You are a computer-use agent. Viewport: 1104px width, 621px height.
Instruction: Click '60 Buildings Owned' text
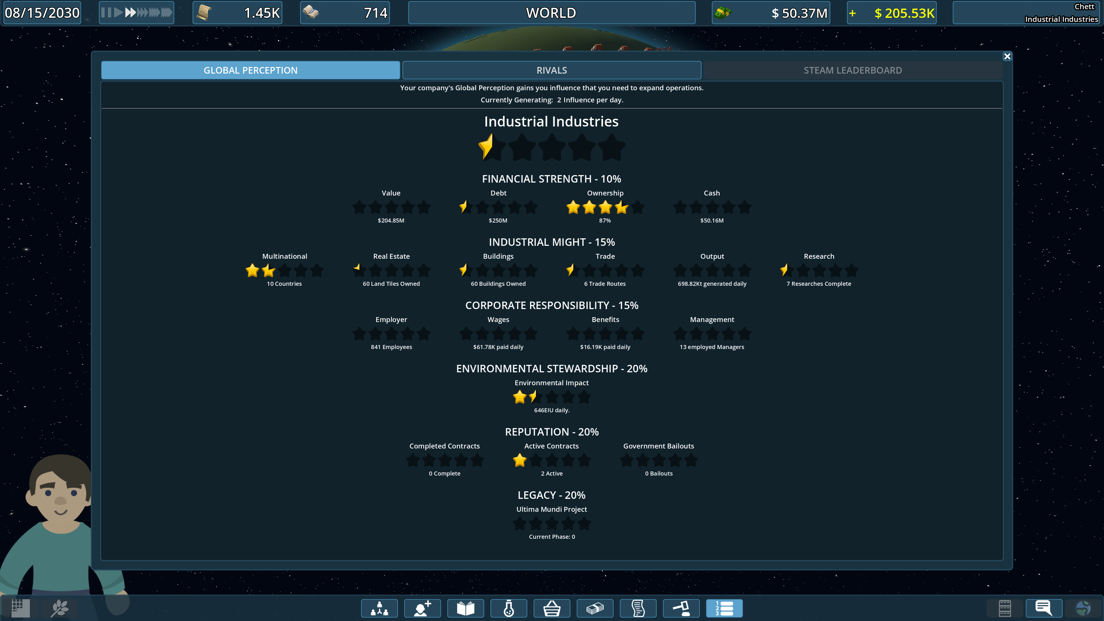pyautogui.click(x=498, y=284)
